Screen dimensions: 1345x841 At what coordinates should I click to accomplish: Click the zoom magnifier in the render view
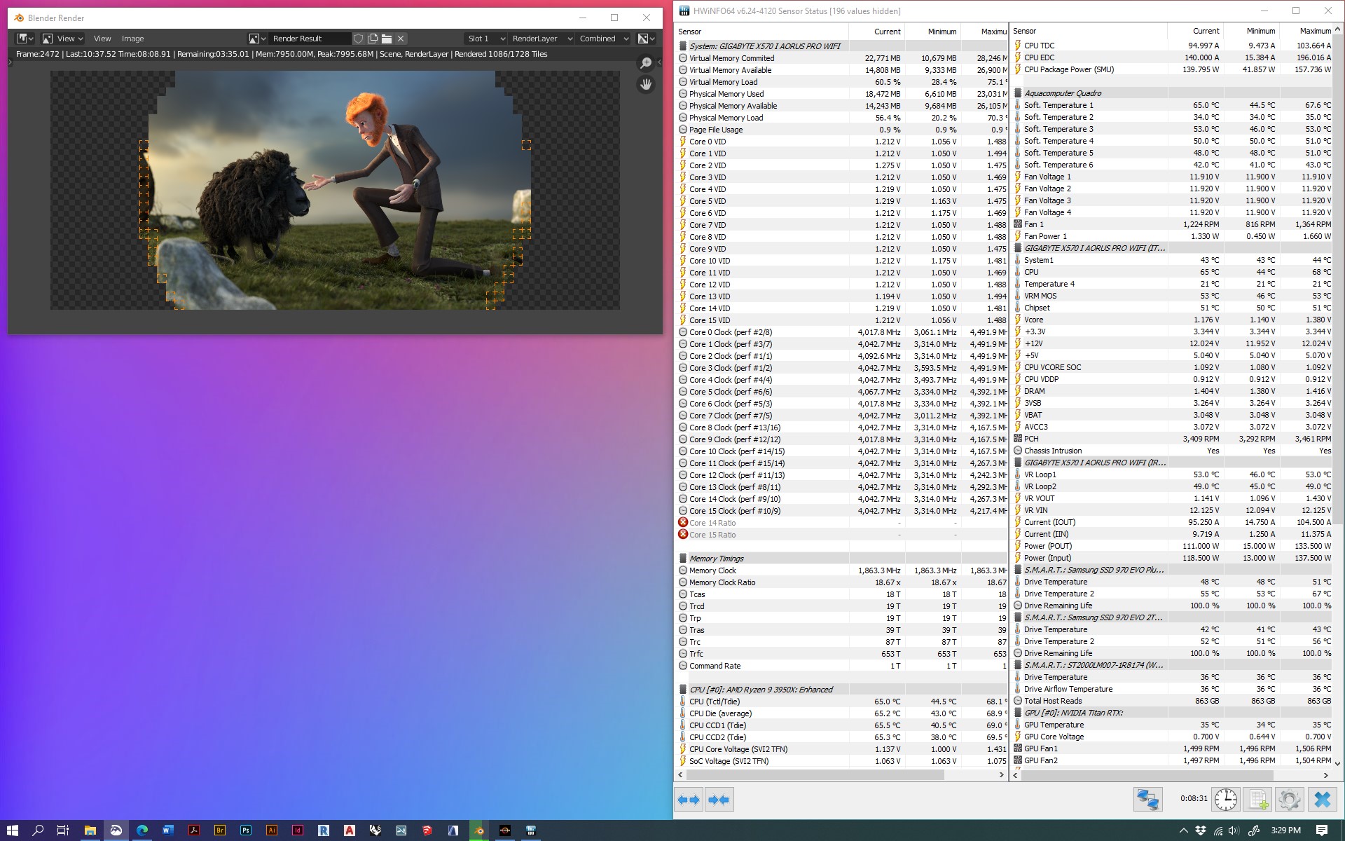pyautogui.click(x=646, y=63)
